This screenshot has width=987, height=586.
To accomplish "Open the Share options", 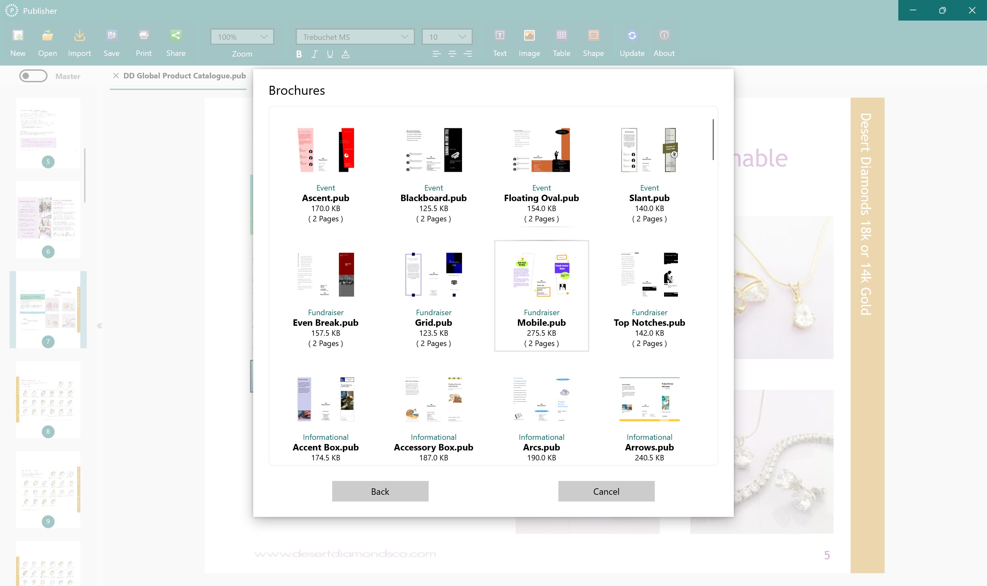I will pyautogui.click(x=176, y=41).
